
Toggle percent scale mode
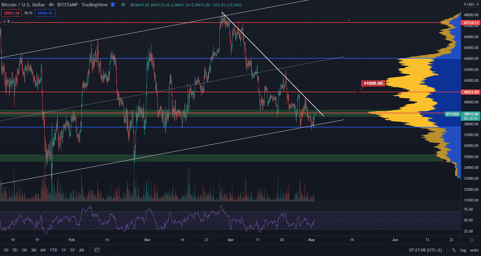[454, 250]
